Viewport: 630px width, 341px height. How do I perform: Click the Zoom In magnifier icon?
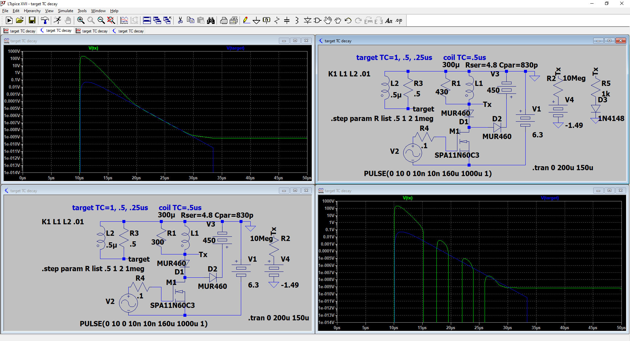tap(81, 21)
